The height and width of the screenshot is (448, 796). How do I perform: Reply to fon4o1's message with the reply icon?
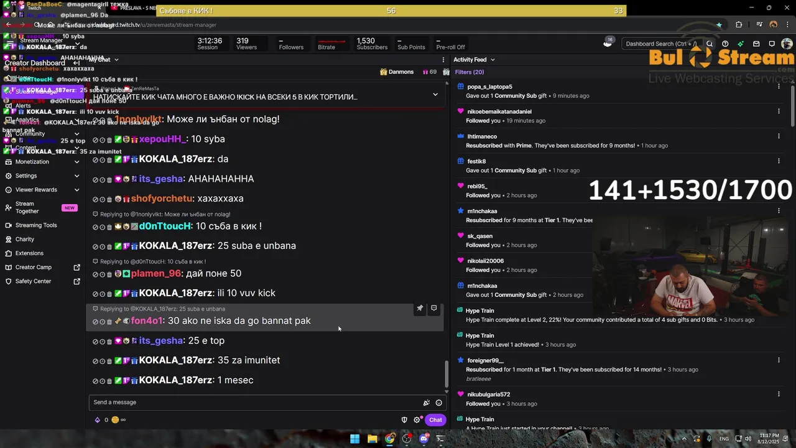click(x=434, y=308)
